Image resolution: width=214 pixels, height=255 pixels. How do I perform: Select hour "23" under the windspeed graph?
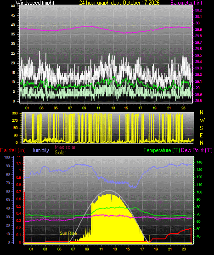pos(183,108)
